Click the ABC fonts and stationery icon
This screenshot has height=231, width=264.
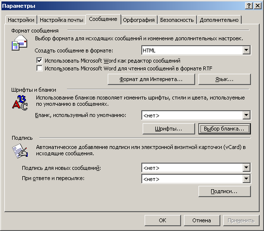pos(20,103)
